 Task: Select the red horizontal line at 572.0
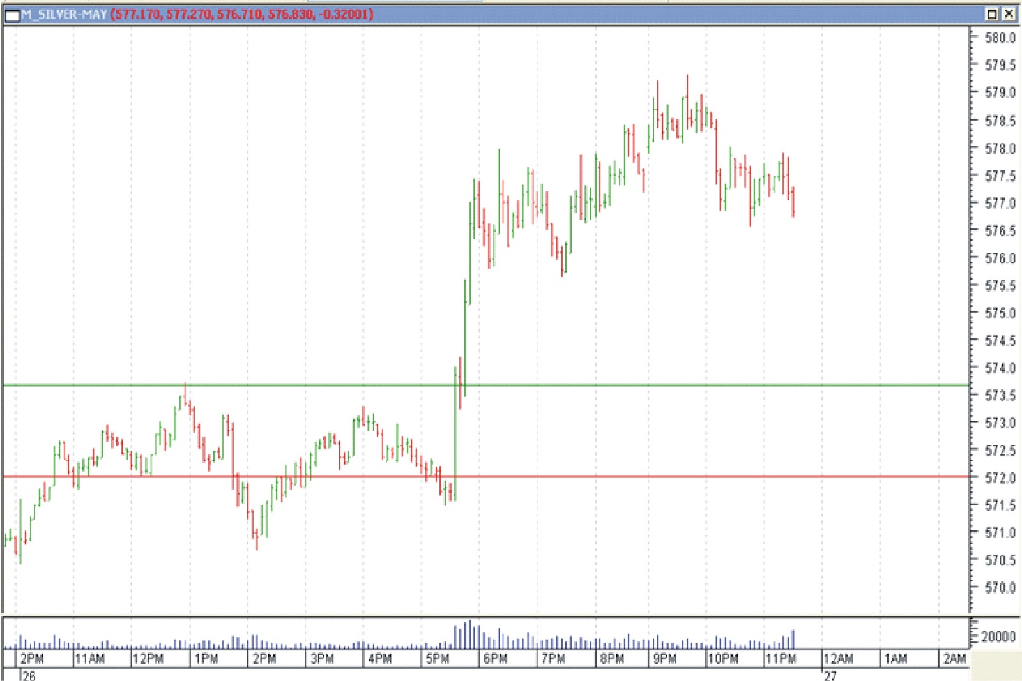(x=485, y=476)
